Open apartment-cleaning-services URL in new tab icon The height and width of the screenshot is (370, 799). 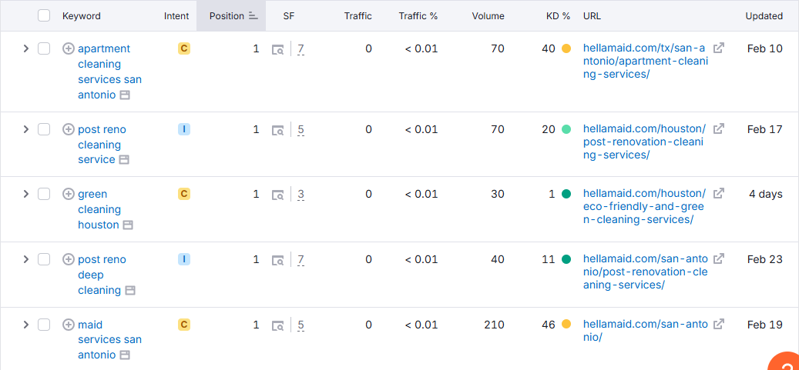click(x=719, y=48)
